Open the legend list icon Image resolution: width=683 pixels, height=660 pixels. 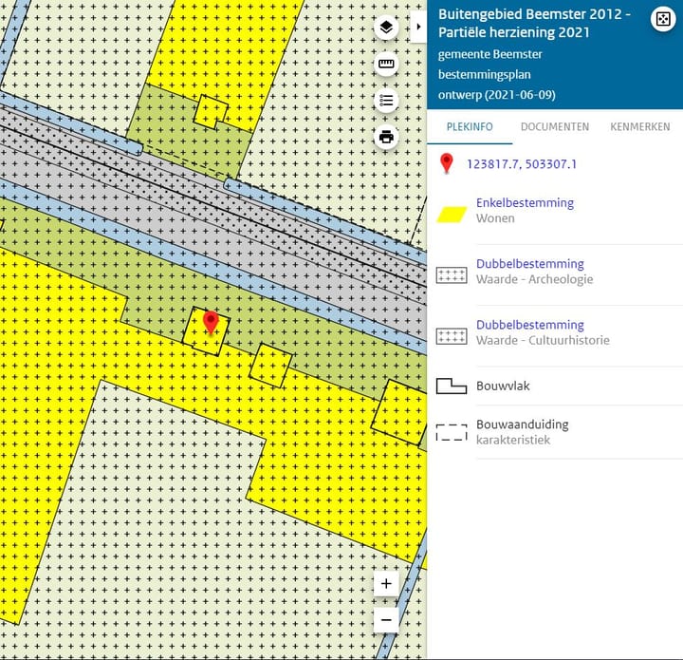pos(386,101)
